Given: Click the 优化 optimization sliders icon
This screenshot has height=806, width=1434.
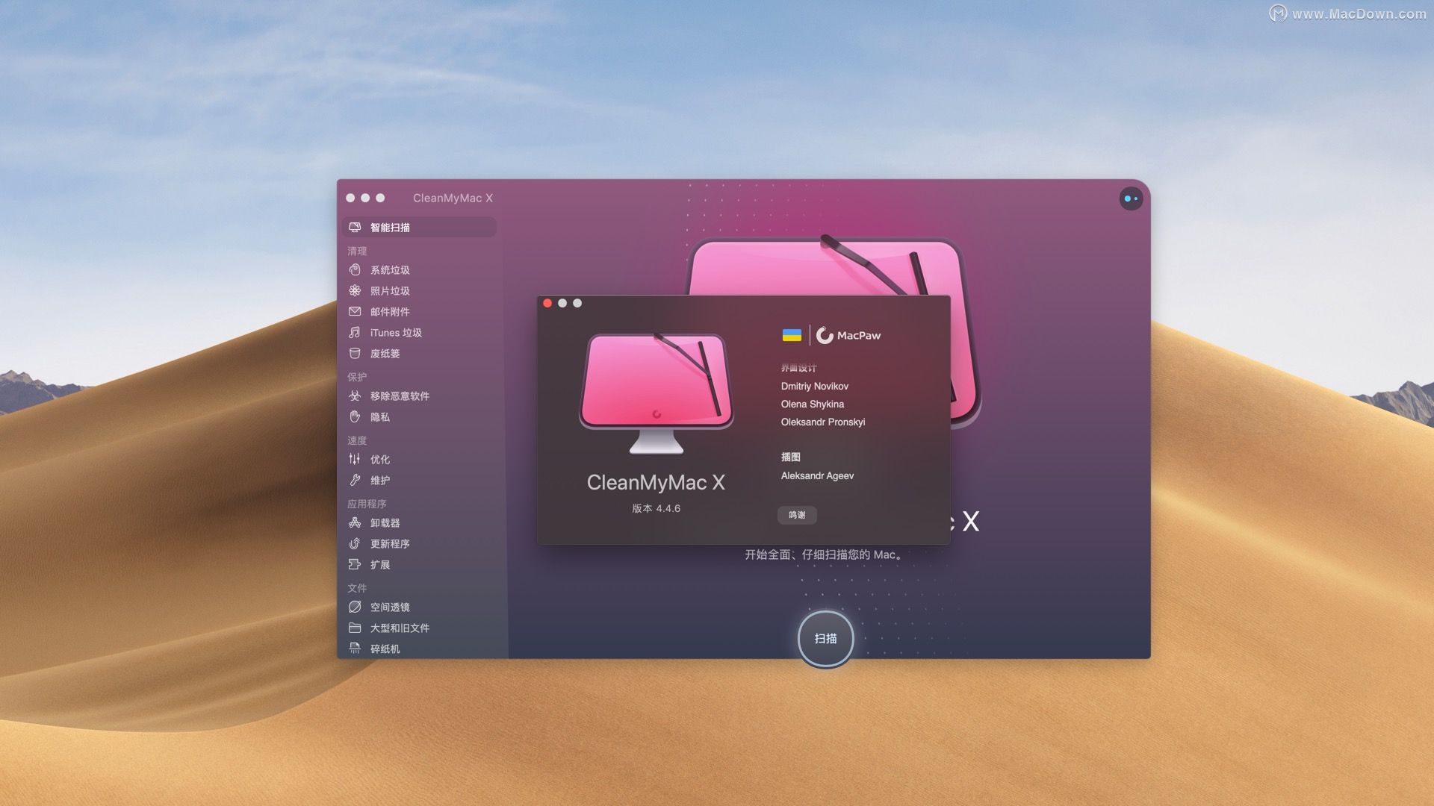Looking at the screenshot, I should coord(355,459).
